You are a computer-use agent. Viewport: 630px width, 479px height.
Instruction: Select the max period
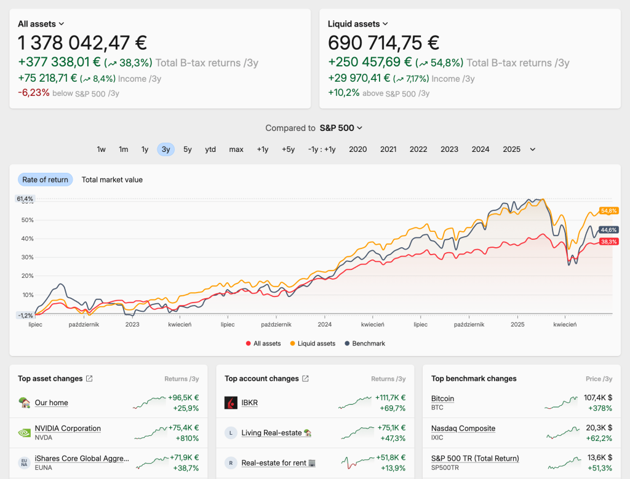pyautogui.click(x=236, y=149)
